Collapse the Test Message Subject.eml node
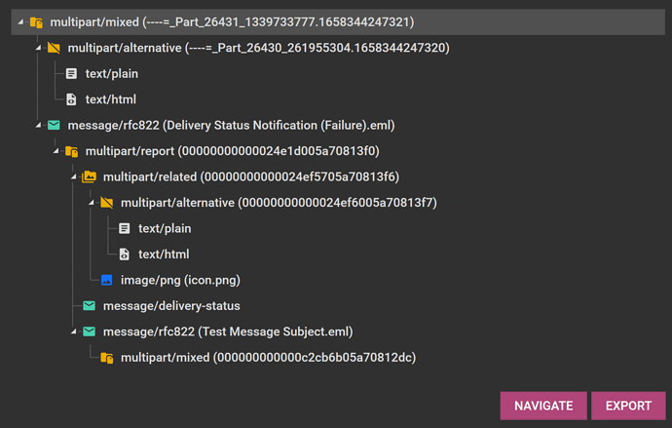 point(73,332)
